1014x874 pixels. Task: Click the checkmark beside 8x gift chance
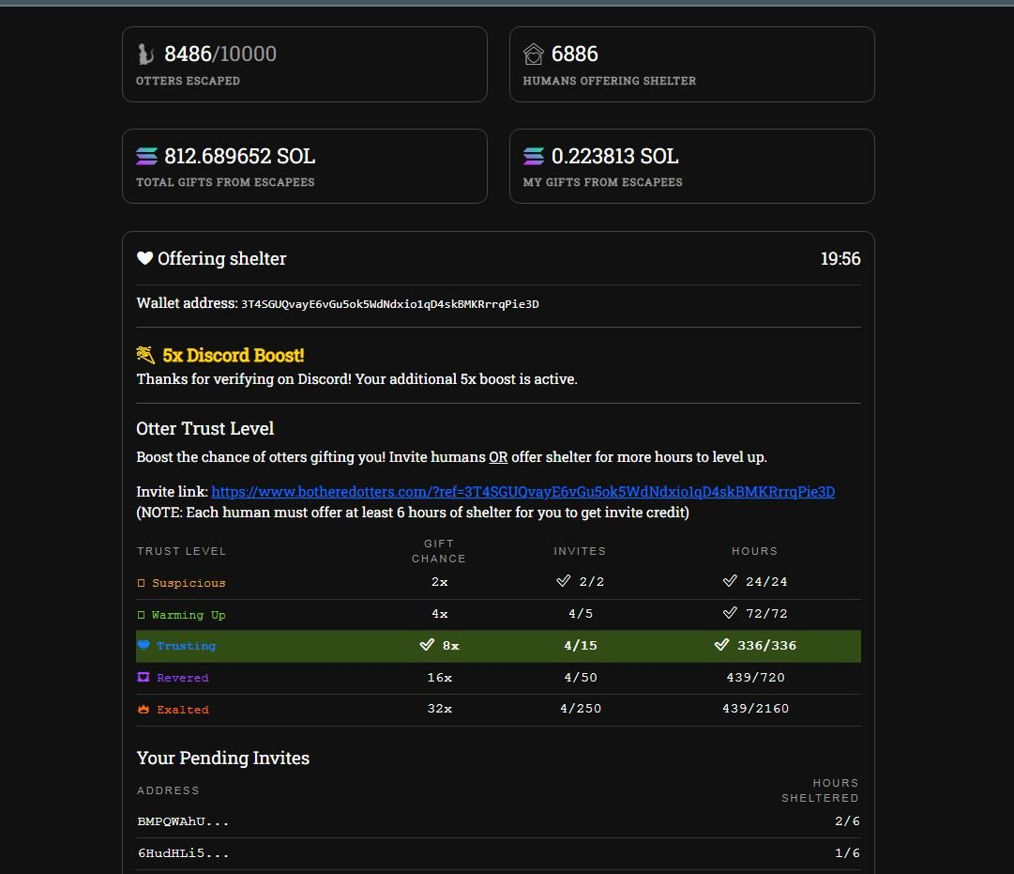click(427, 645)
